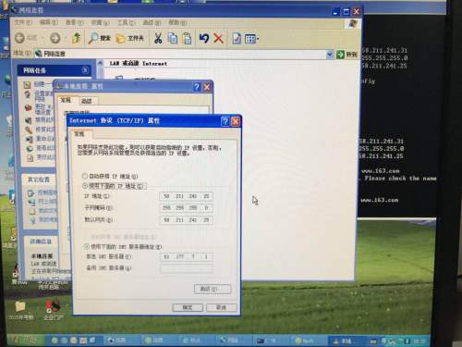The height and width of the screenshot is (347, 462).
Task: Click Back arrow in Network Connections toolbar
Action: pyautogui.click(x=20, y=38)
